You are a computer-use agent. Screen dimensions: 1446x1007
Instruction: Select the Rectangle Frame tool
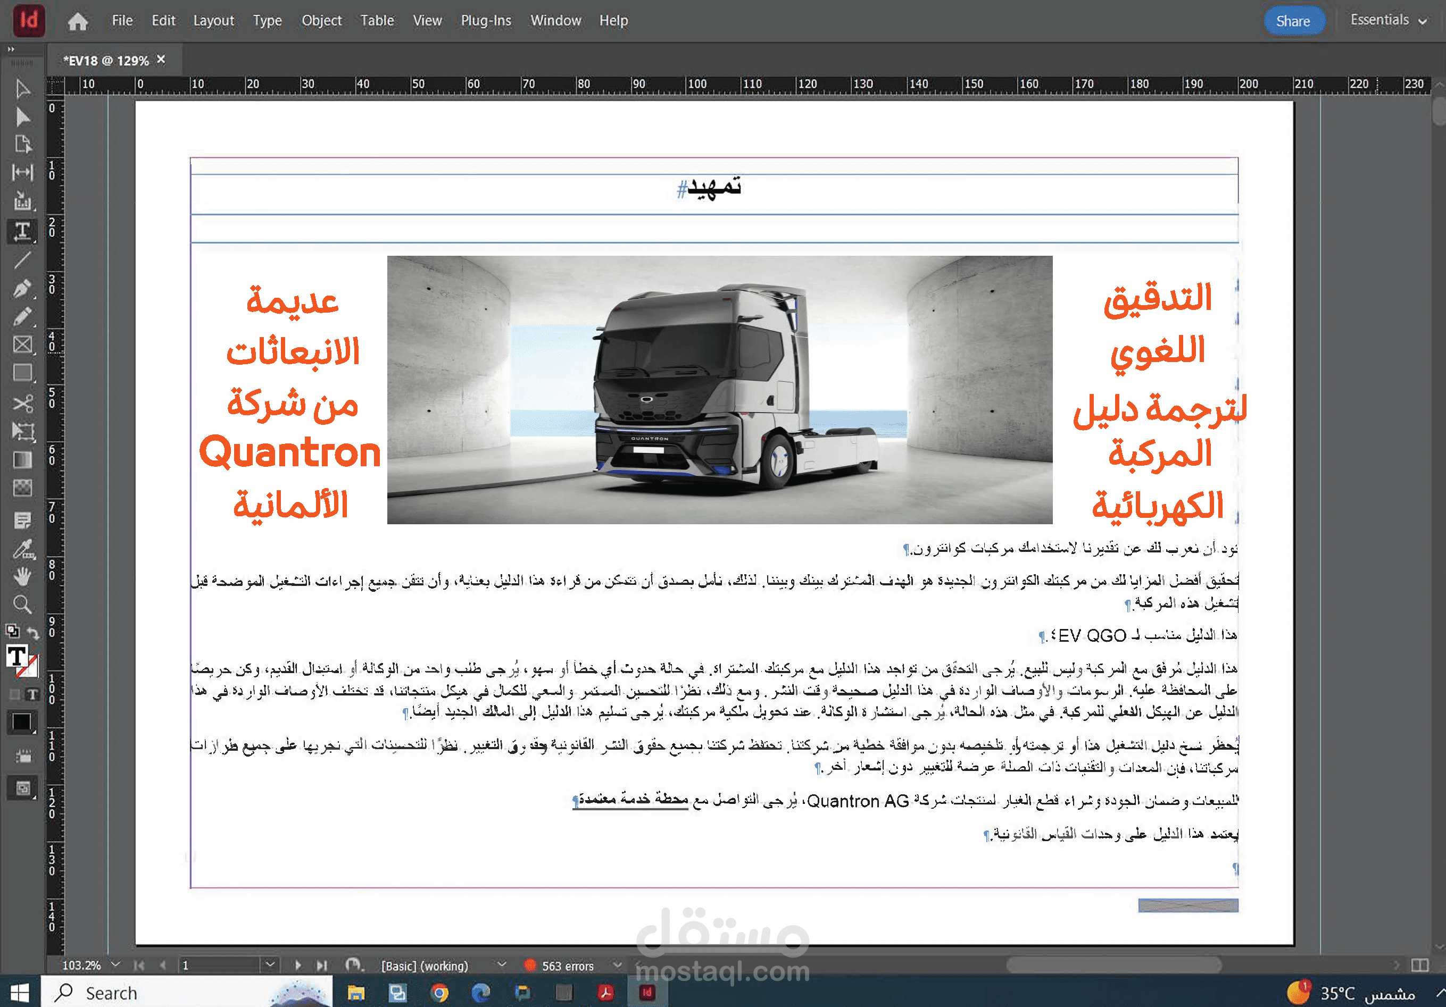click(24, 345)
